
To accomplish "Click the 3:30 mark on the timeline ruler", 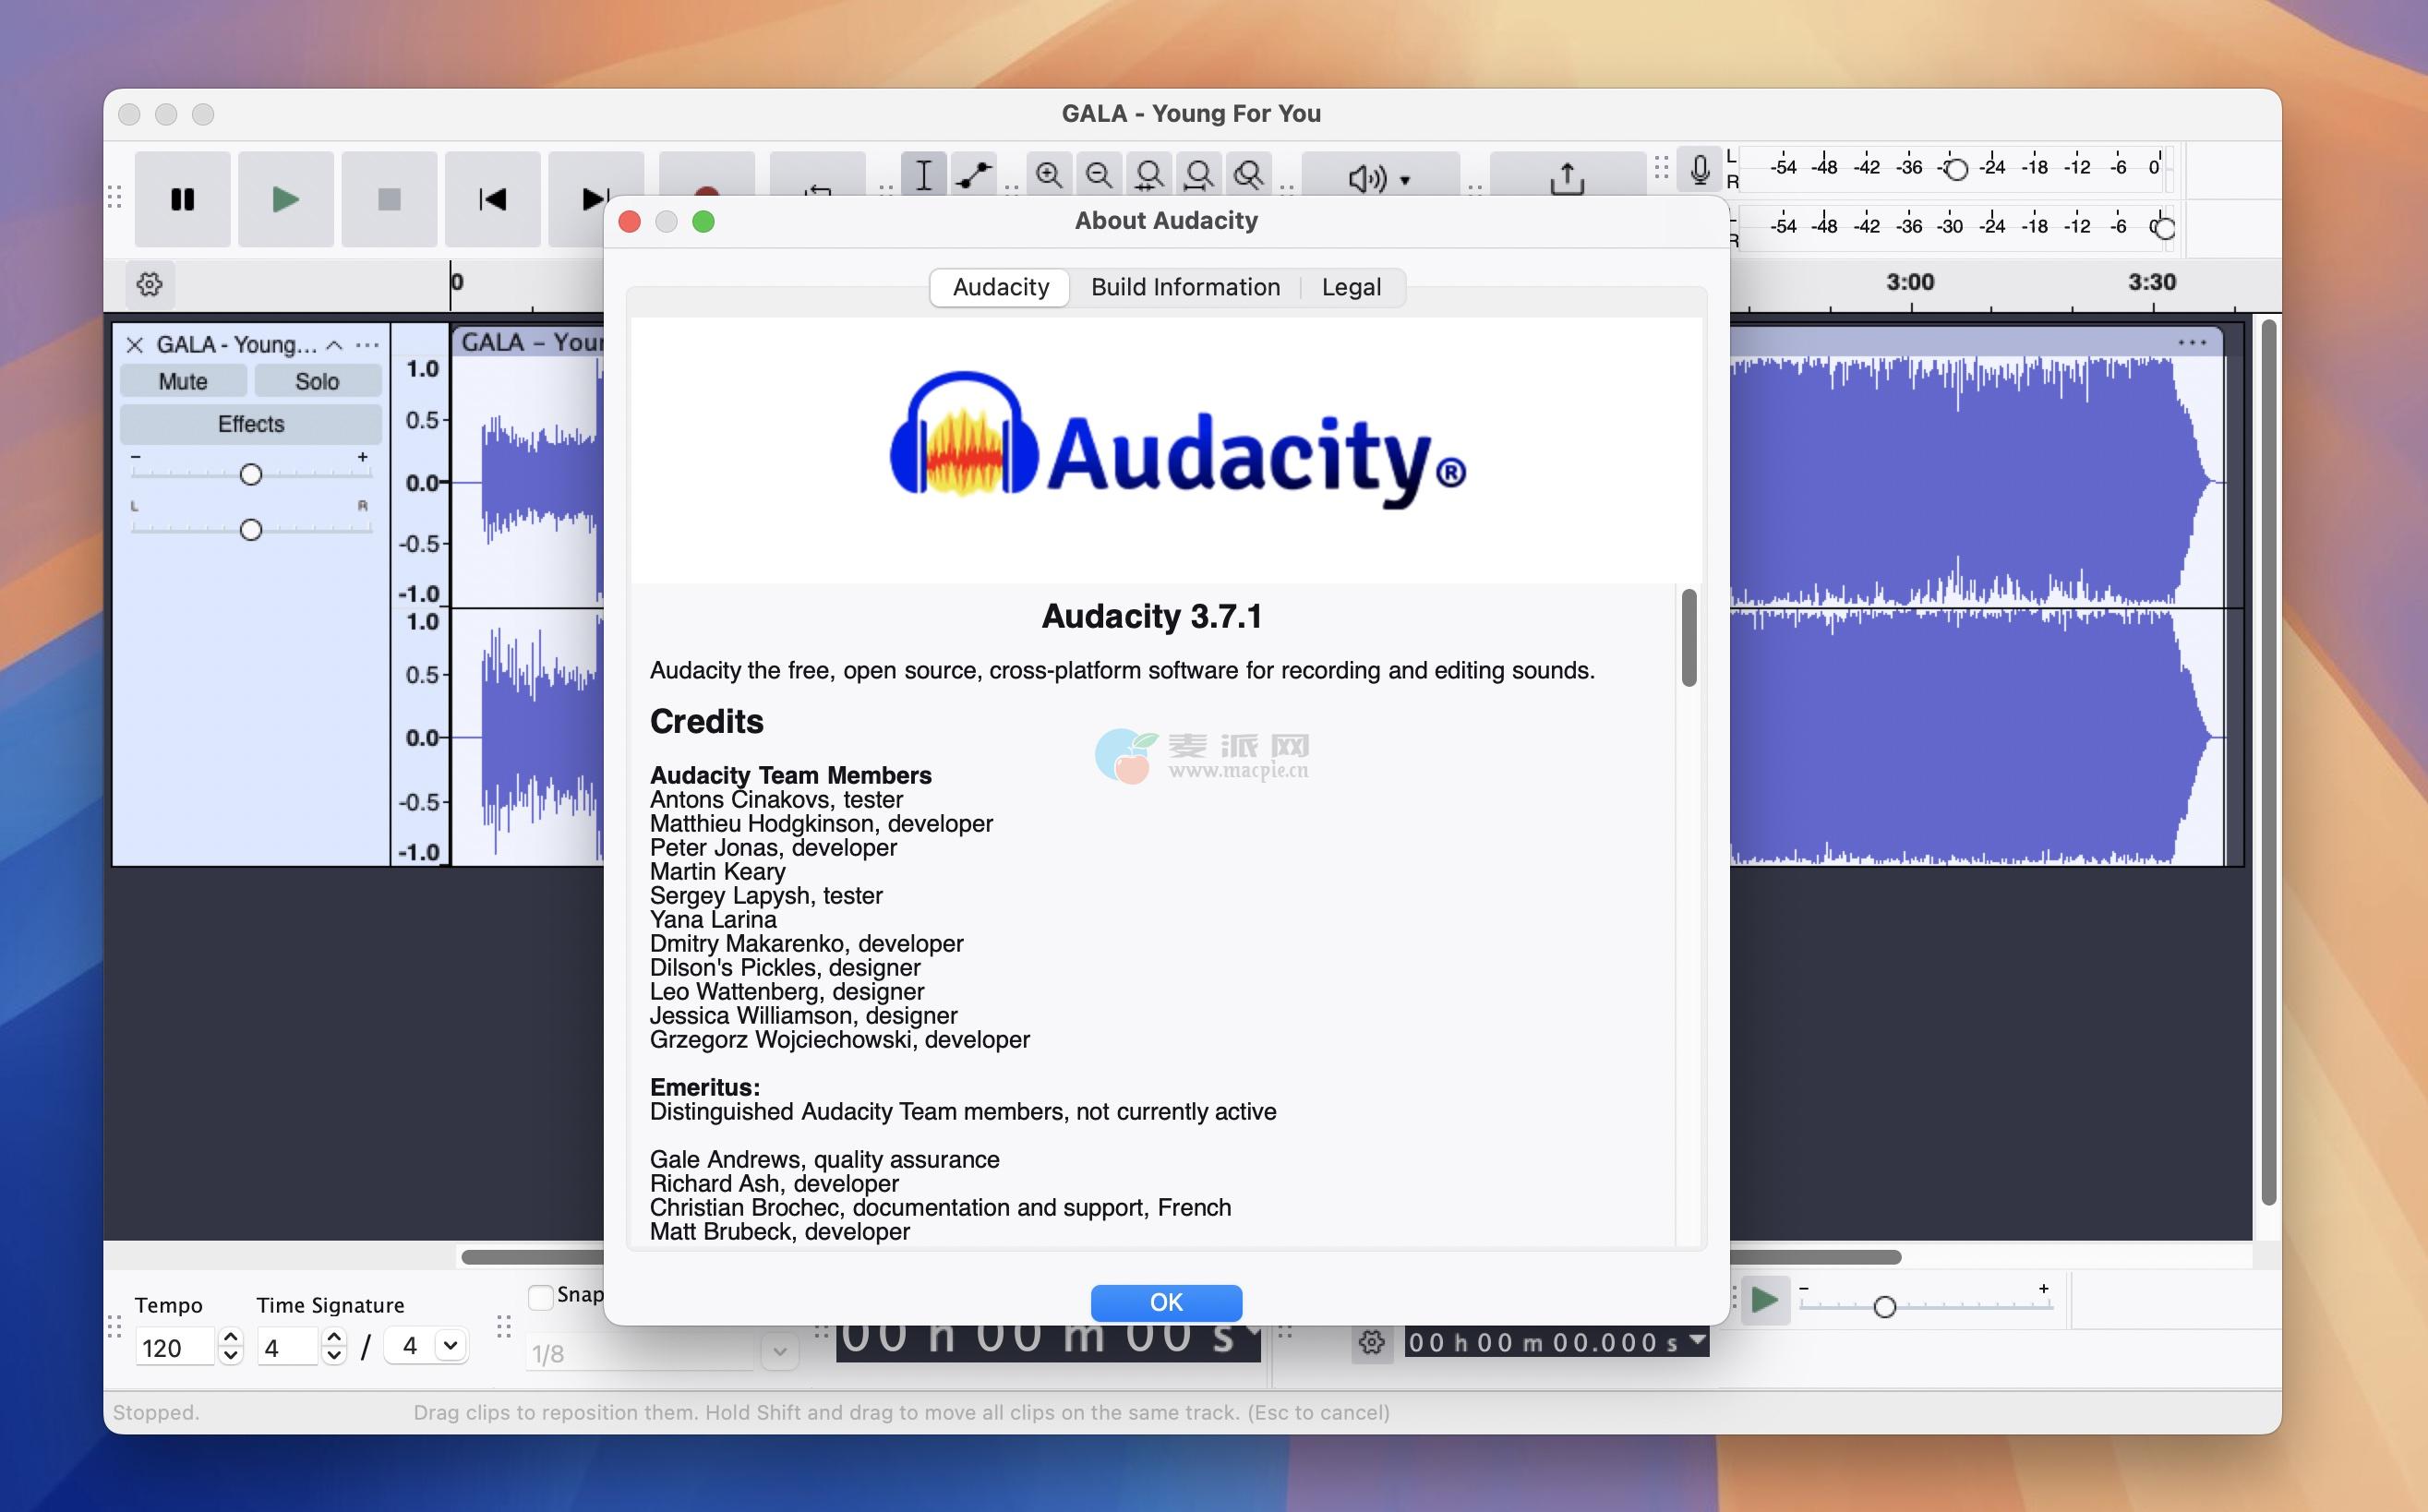I will pos(2152,282).
